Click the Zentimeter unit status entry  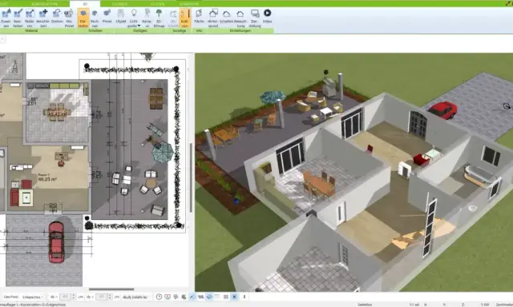click(x=504, y=305)
